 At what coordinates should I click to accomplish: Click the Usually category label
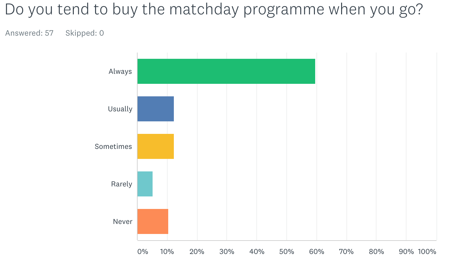pyautogui.click(x=120, y=109)
